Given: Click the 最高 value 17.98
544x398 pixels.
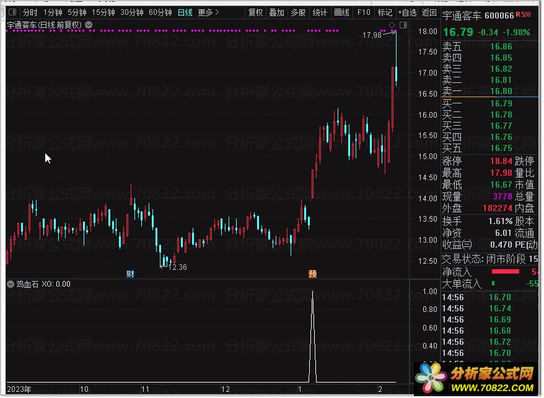Looking at the screenshot, I should (x=501, y=173).
